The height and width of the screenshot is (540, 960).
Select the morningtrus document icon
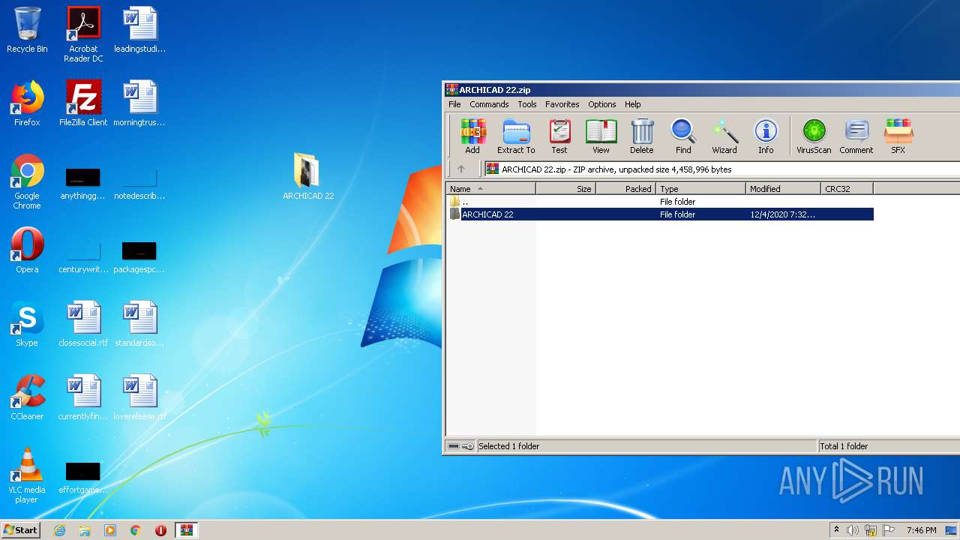pos(139,103)
